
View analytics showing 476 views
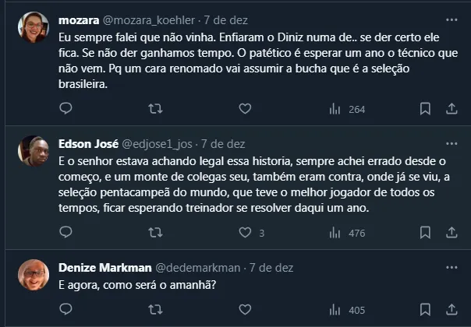click(x=347, y=232)
